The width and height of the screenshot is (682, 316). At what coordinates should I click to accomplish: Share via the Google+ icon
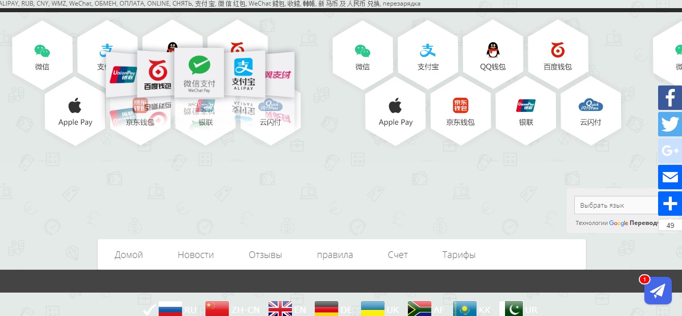(670, 151)
